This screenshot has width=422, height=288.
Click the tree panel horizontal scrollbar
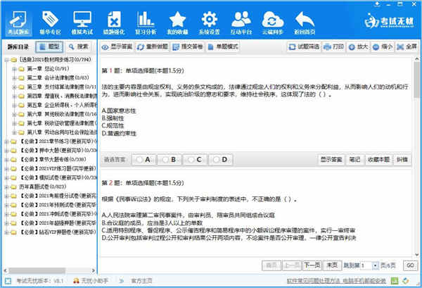tap(37, 270)
